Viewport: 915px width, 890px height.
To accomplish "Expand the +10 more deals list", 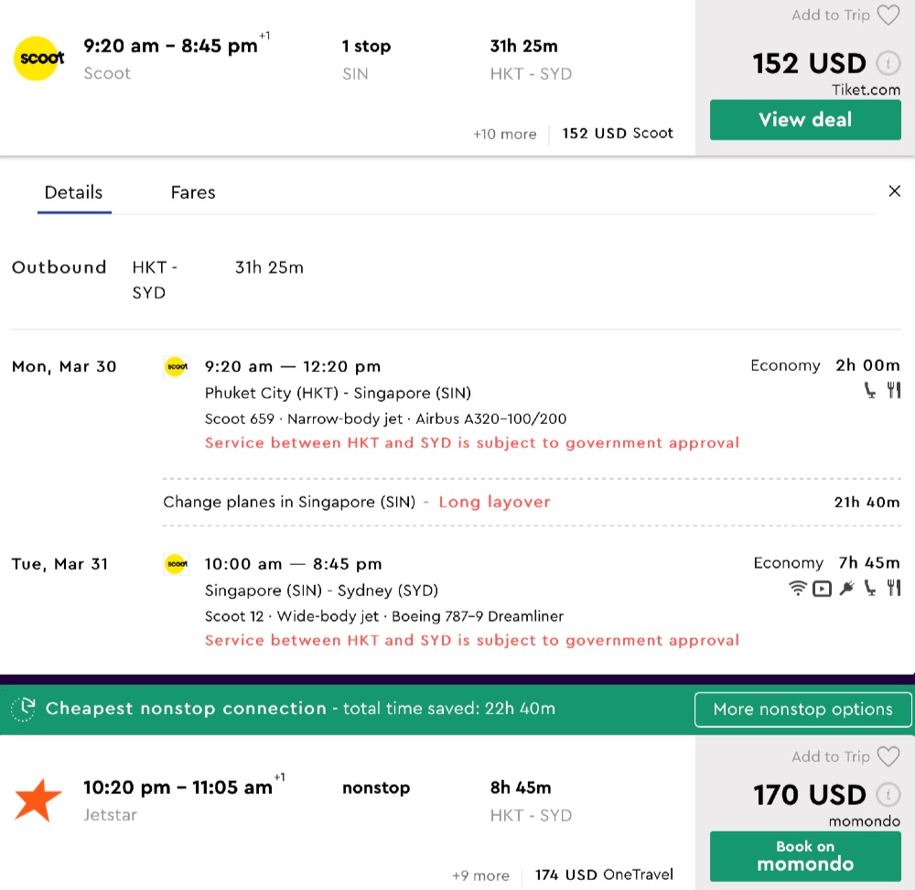I will [x=504, y=134].
